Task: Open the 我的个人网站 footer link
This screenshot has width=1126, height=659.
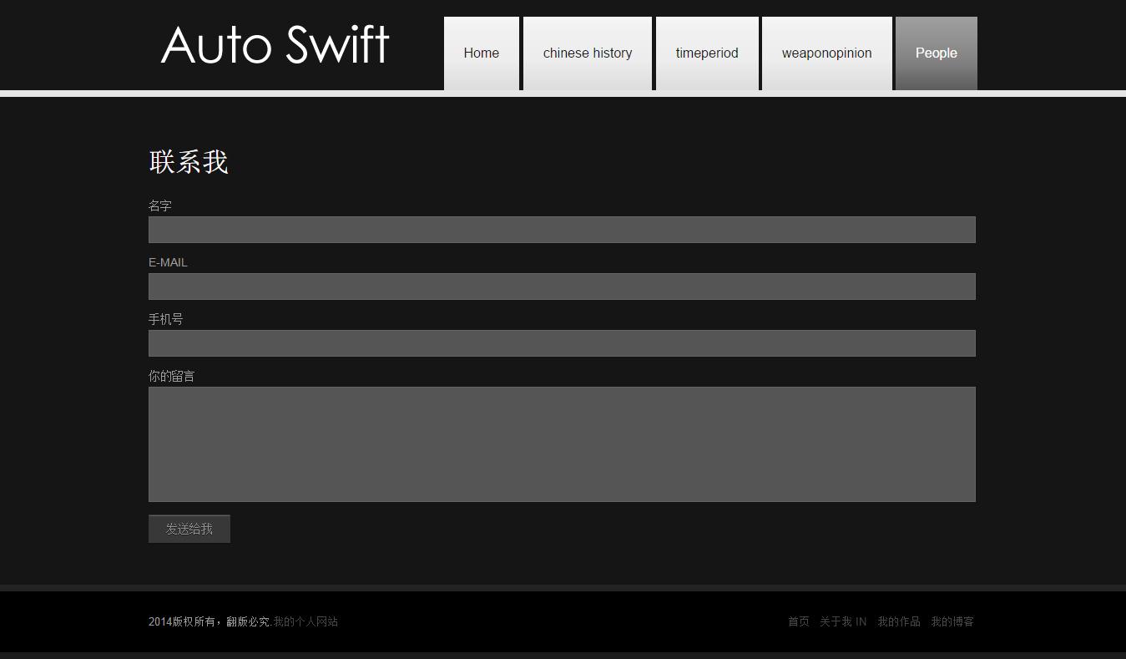Action: 305,621
